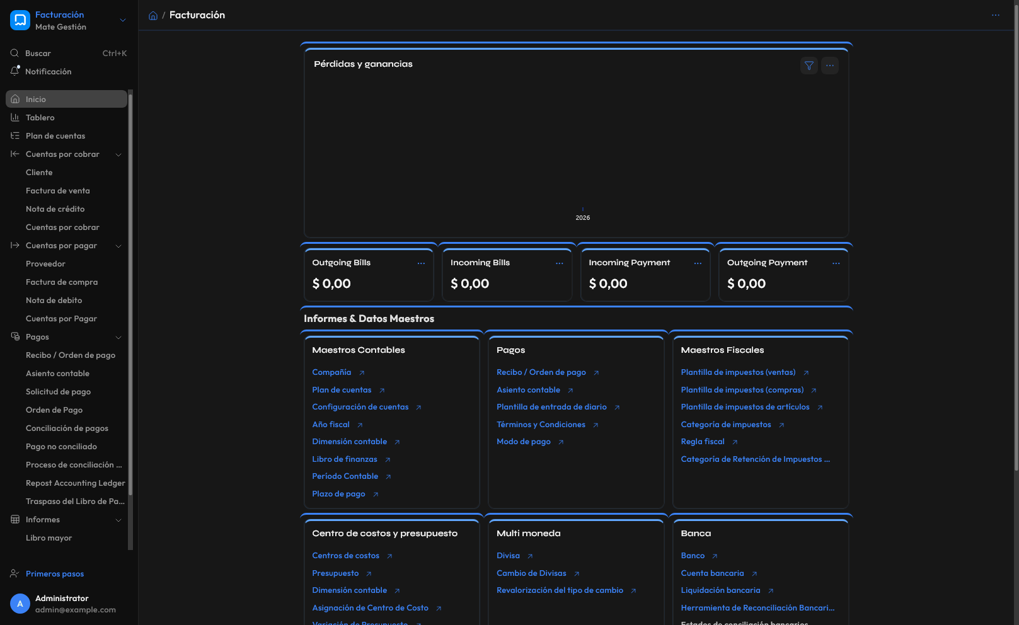Open Libro mayor in sidebar
This screenshot has height=625, width=1019.
[49, 538]
